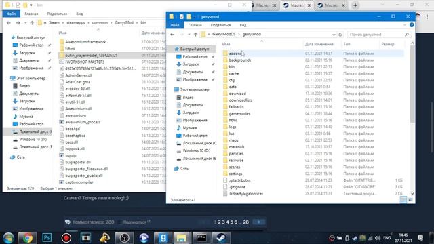Open quick access toolbar dropdown in bin window
Image resolution: width=434 pixels, height=244 pixels.
pyautogui.click(x=31, y=5)
